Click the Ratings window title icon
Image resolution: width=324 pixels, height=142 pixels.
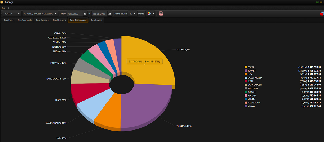2,2
